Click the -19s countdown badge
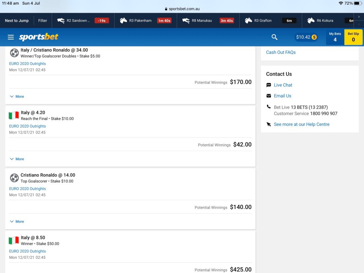The width and height of the screenshot is (364, 273). click(102, 21)
